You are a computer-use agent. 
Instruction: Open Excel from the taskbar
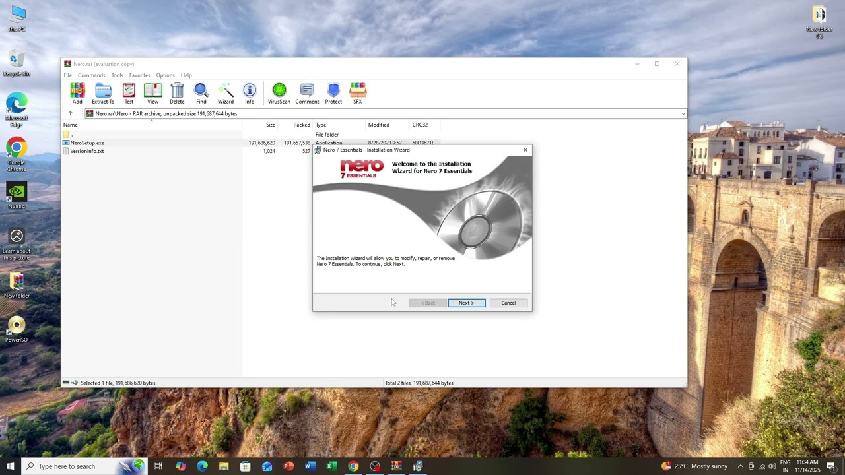[331, 466]
